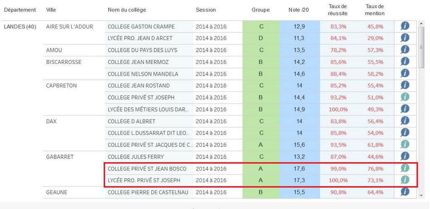Click the Groupe column header
The height and width of the screenshot is (209, 430).
click(260, 10)
